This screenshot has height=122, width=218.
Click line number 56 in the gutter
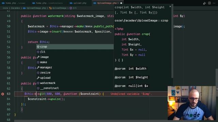pos(9,57)
